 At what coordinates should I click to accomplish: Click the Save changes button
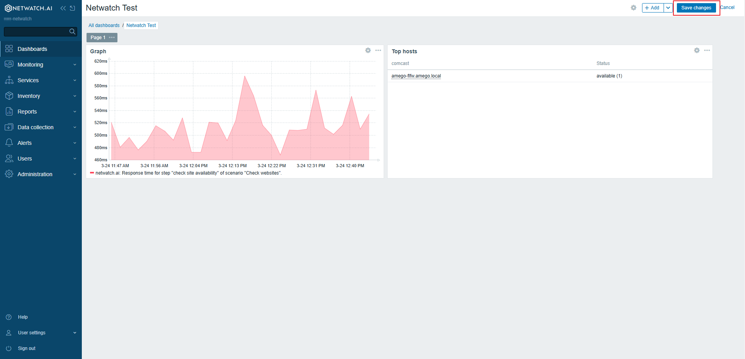[x=696, y=8]
